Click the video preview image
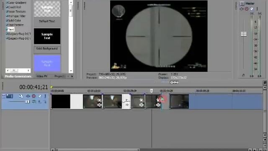268x151 pixels. coord(159,36)
